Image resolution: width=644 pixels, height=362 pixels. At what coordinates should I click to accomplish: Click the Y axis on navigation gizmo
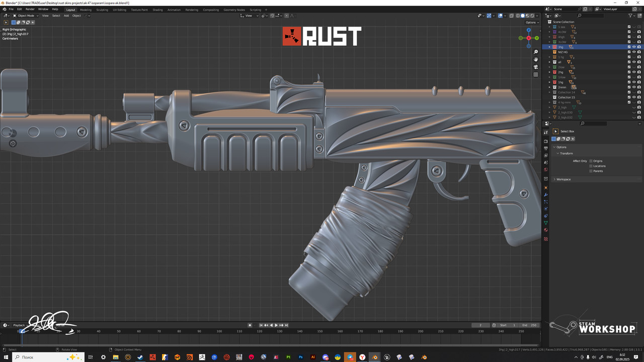537,38
